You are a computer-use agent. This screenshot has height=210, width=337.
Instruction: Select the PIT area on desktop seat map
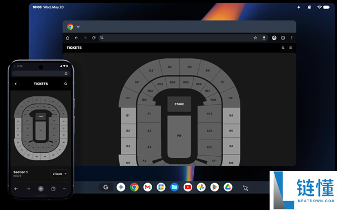click(x=179, y=136)
